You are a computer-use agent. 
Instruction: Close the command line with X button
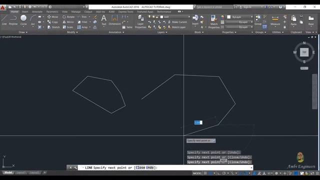pyautogui.click(x=70, y=167)
